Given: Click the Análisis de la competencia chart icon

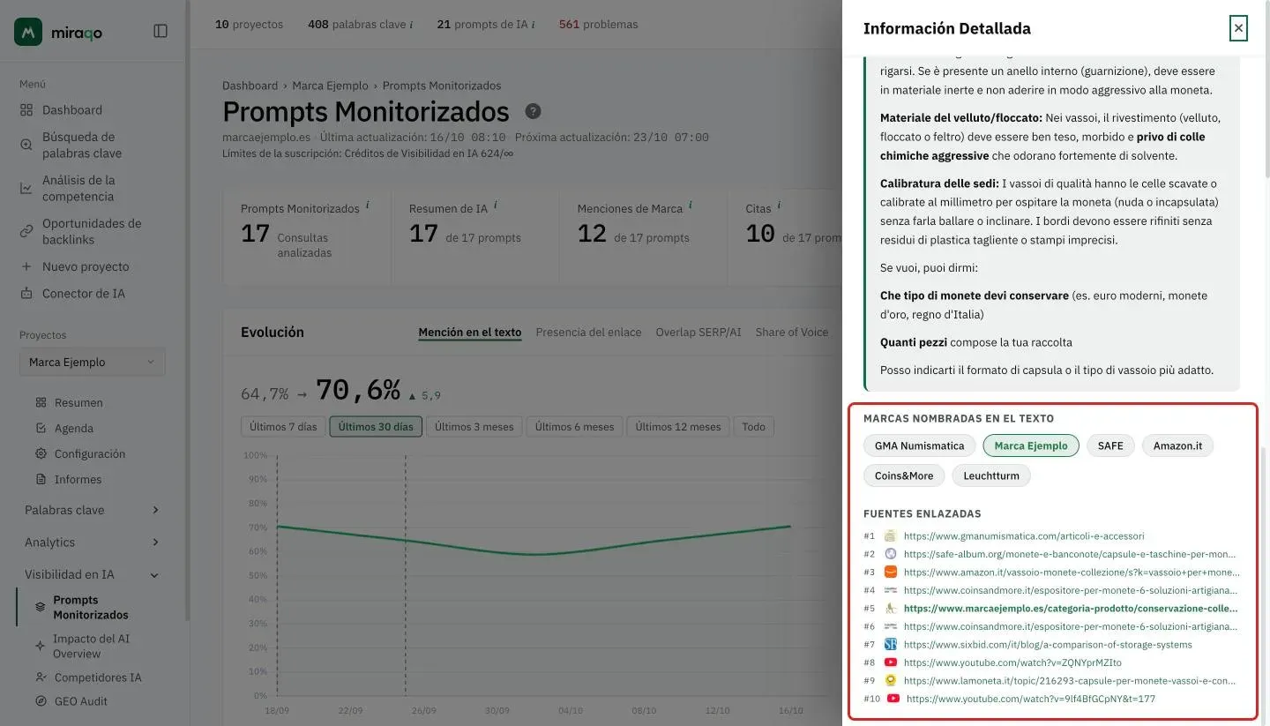Looking at the screenshot, I should click(26, 188).
